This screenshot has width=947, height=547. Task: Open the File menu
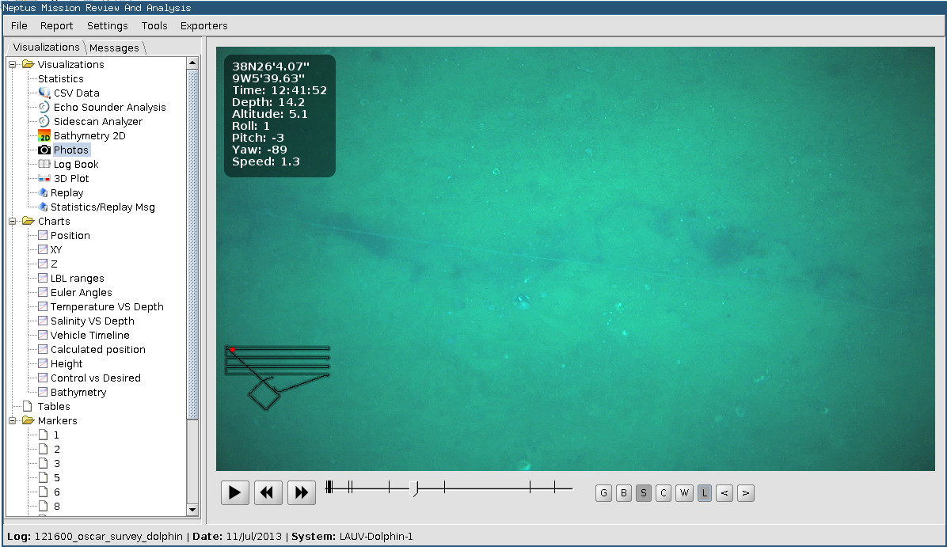[19, 26]
